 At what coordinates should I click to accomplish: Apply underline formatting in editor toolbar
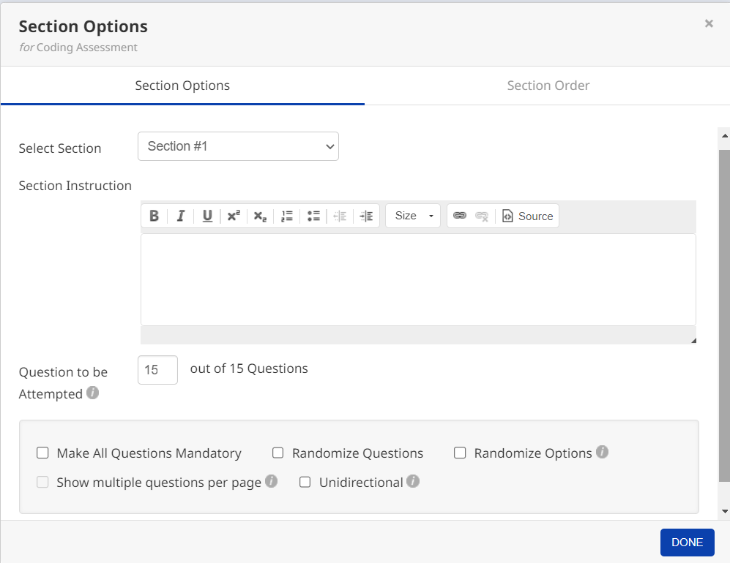[207, 216]
